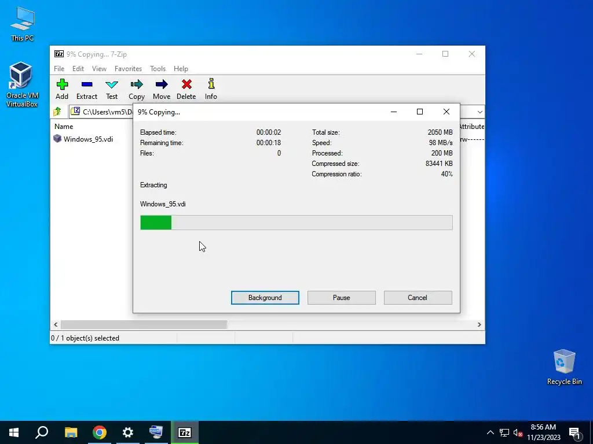Screen dimensions: 593x444
Task: Show hidden system tray icons
Action: click(490, 432)
